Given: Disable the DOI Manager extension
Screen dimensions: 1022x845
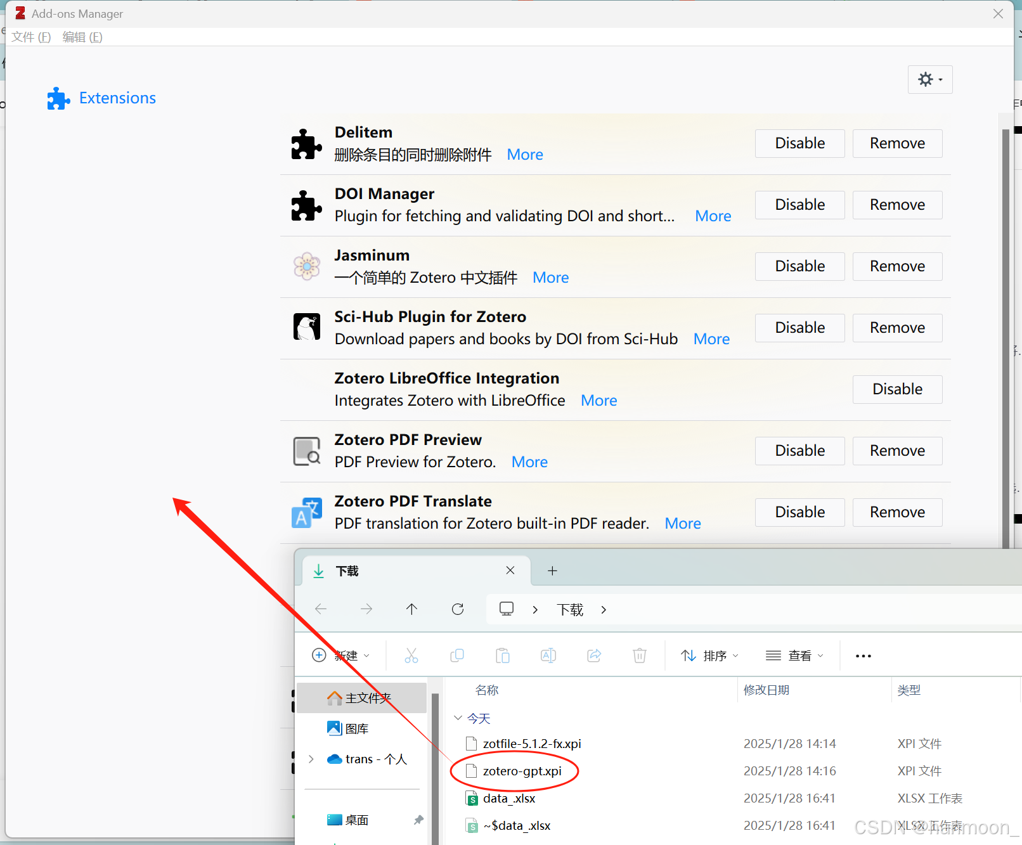Looking at the screenshot, I should (x=800, y=205).
